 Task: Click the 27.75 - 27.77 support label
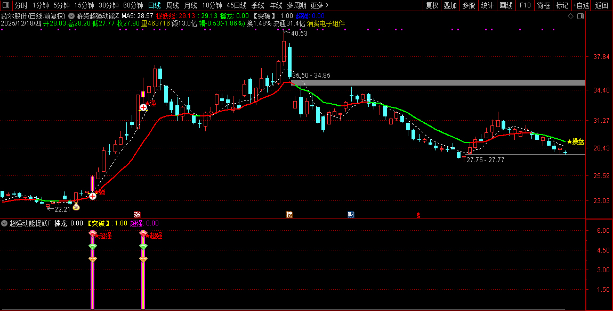(x=486, y=160)
